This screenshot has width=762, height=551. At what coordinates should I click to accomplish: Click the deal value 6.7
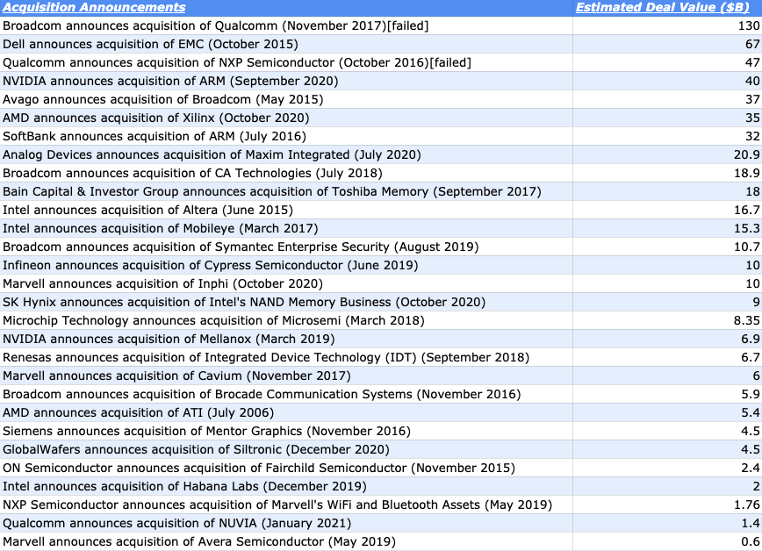pos(751,358)
